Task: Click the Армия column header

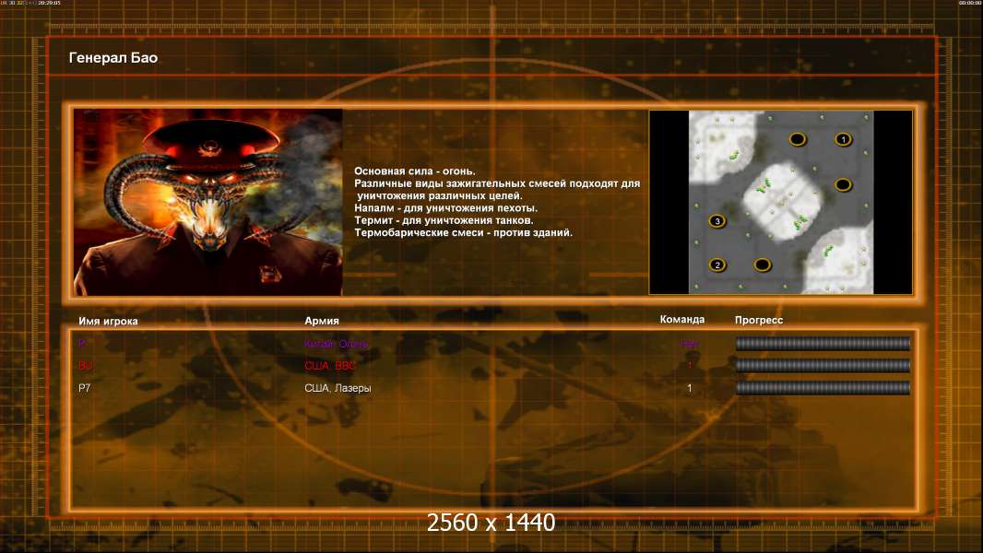Action: [322, 321]
